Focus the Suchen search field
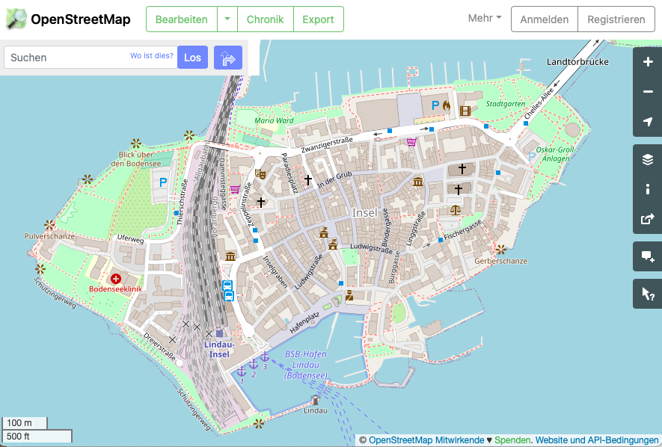Viewport: 662px width, 447px height. tap(67, 58)
